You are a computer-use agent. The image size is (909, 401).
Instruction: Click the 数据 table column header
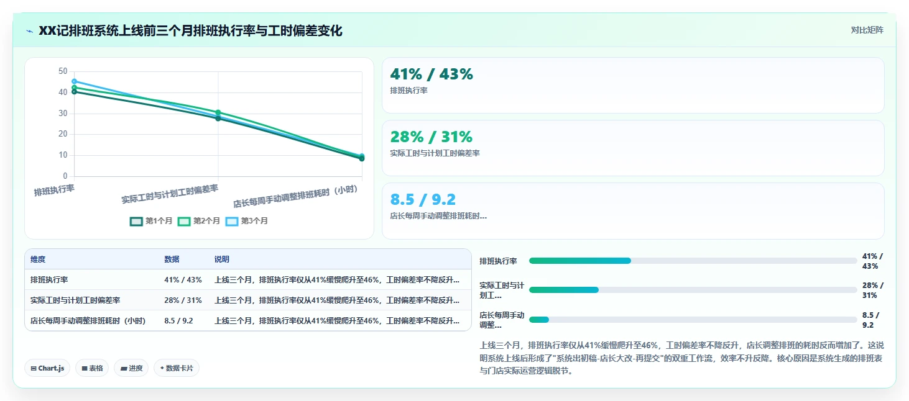tap(172, 259)
